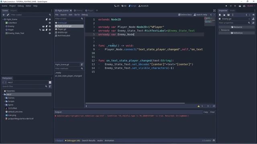Open the Scene menu
This screenshot has width=257, height=144.
pos(4,6)
